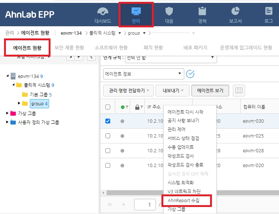Screen dimensions: 279x214
Task: Open the 연계 규칙 선택 안 함 dropdown
Action: (171, 58)
